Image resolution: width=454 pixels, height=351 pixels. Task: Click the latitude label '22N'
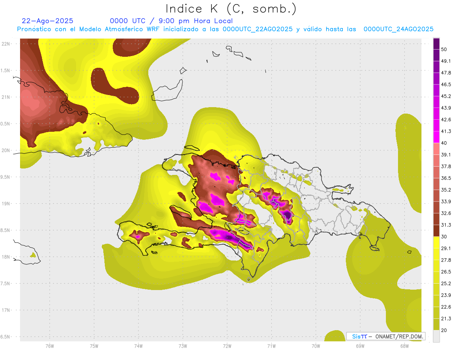(6, 44)
